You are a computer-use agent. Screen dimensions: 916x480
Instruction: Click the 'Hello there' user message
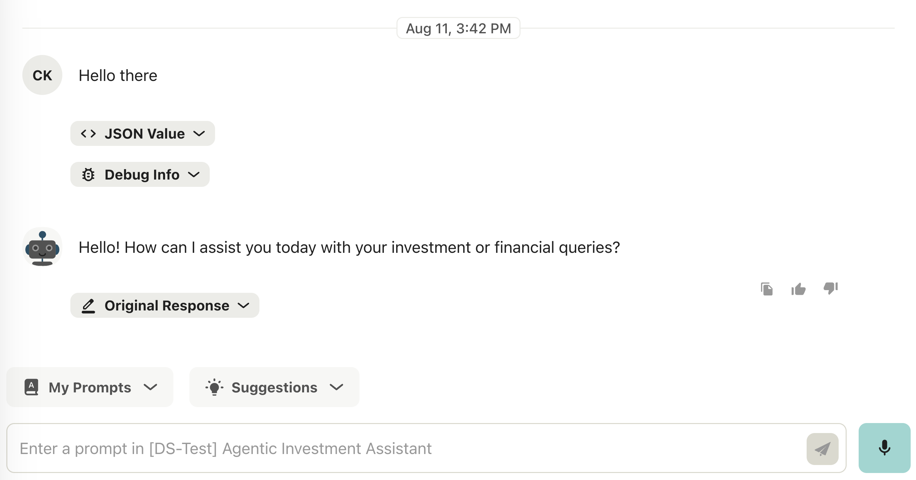pos(118,76)
